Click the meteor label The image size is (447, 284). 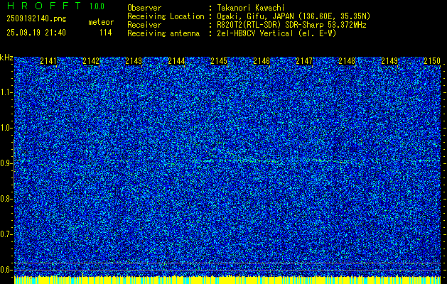tap(101, 22)
